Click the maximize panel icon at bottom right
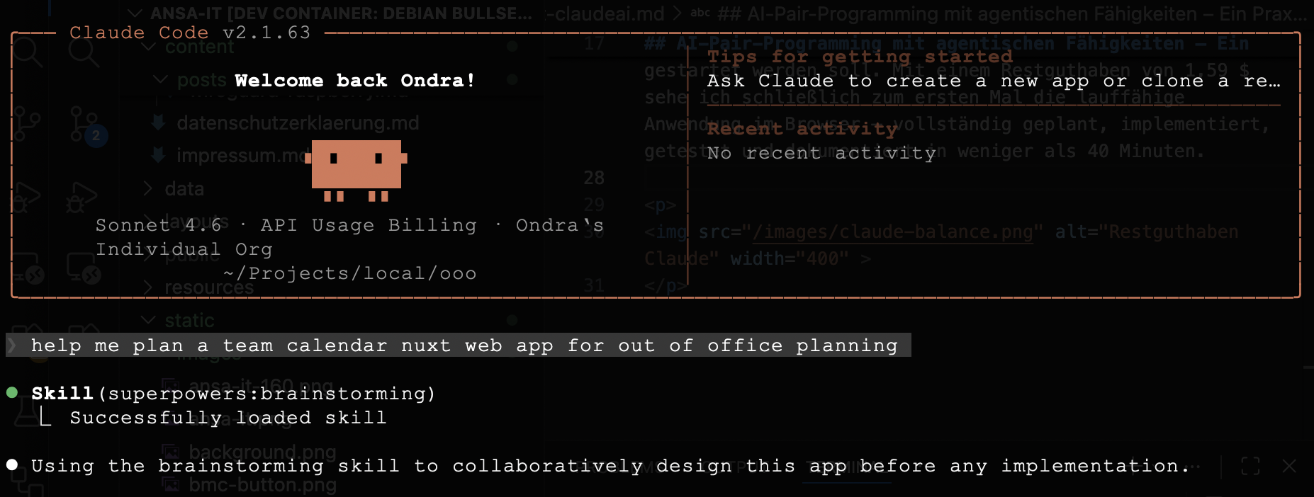This screenshot has height=497, width=1314. tap(1251, 466)
